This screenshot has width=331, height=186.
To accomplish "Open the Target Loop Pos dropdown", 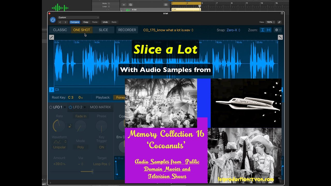I will [x=102, y=164].
